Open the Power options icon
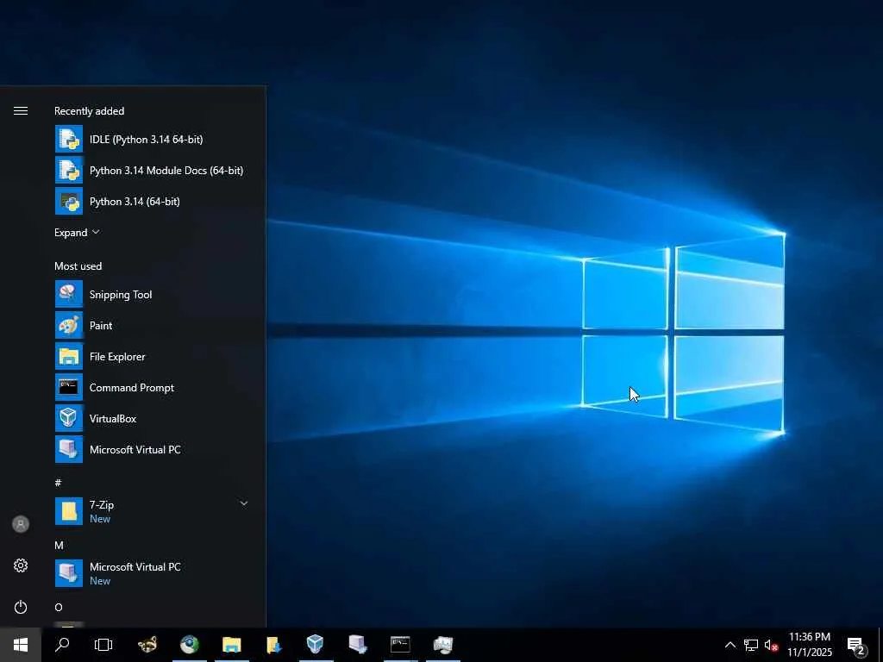The height and width of the screenshot is (662, 883). point(21,607)
